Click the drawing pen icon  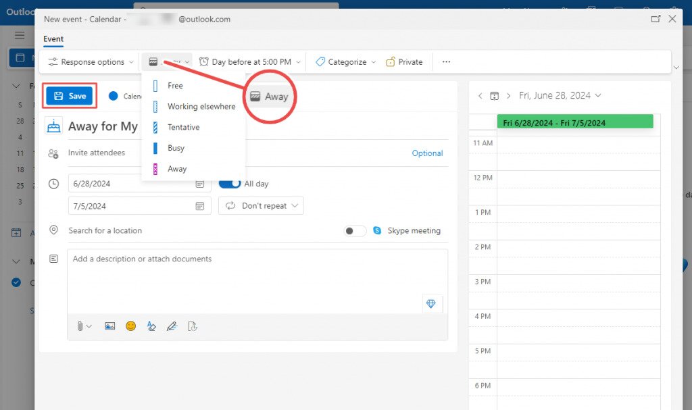tap(172, 326)
